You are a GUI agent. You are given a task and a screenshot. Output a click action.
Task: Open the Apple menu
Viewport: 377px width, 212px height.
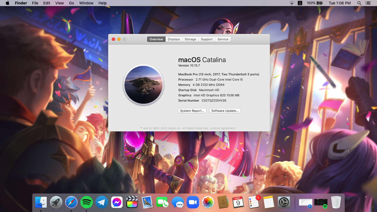7,3
